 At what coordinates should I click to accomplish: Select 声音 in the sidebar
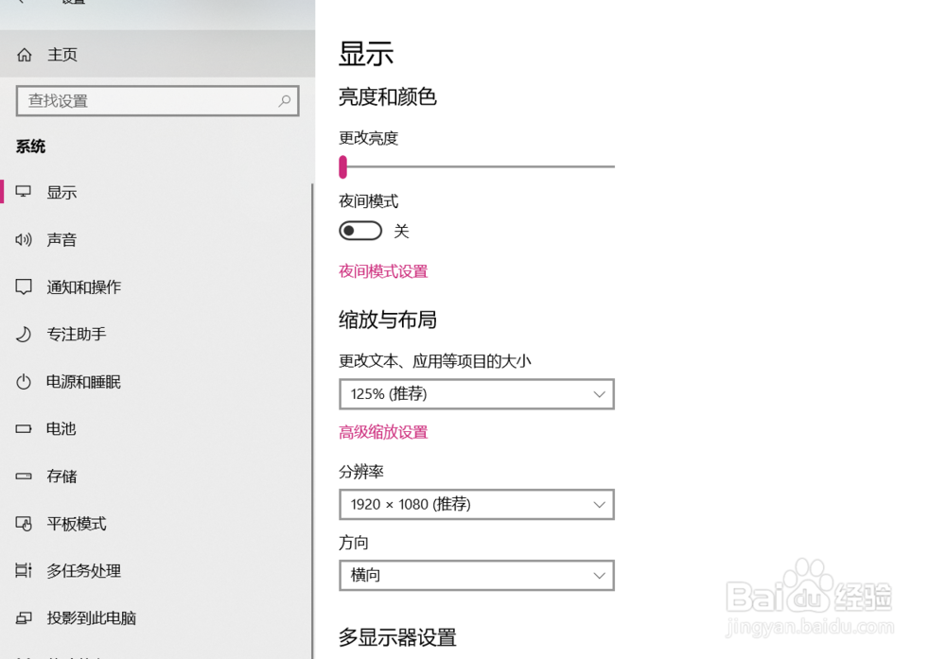61,239
